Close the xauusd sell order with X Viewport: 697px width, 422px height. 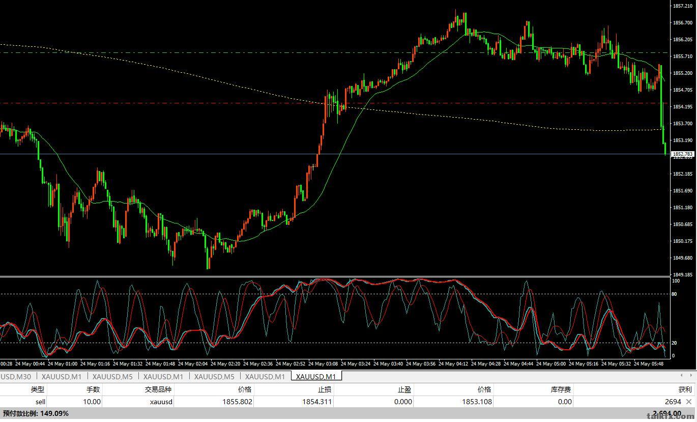coord(689,402)
